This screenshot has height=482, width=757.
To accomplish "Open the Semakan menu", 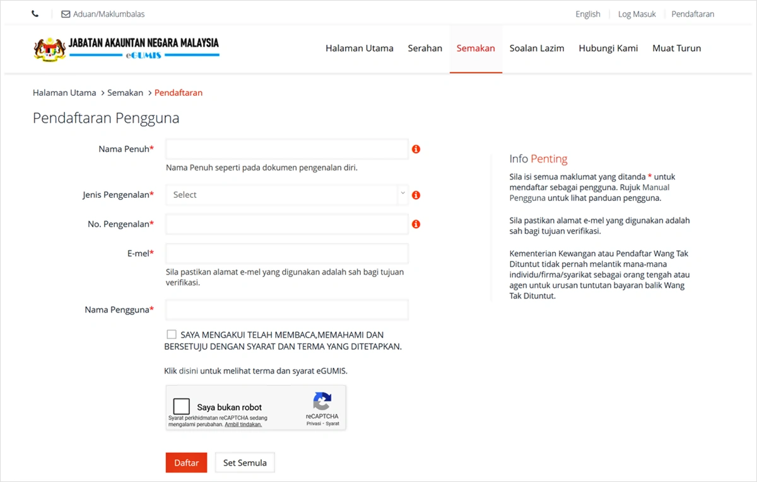I will click(x=476, y=49).
